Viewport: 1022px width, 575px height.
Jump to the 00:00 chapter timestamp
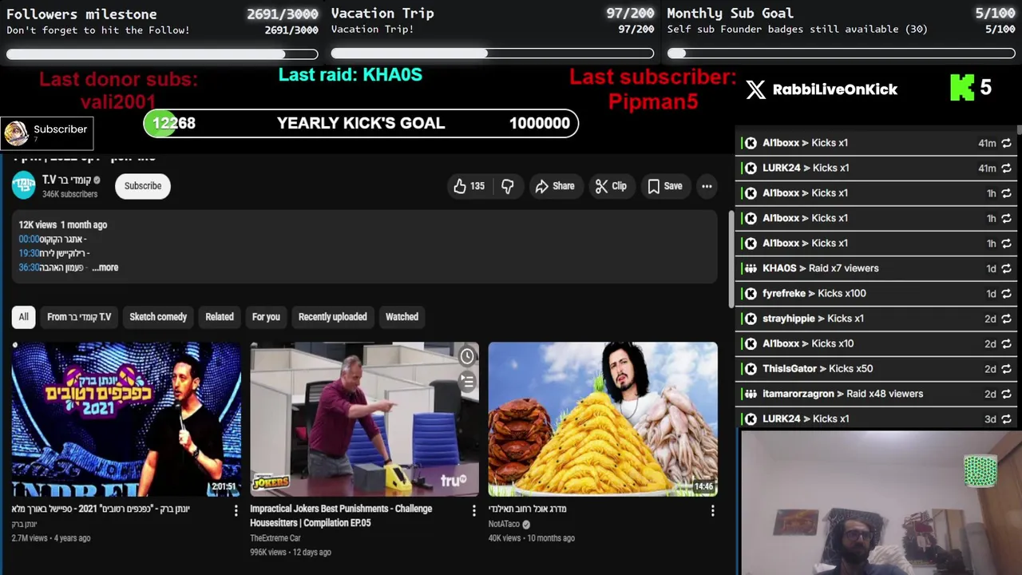point(29,239)
